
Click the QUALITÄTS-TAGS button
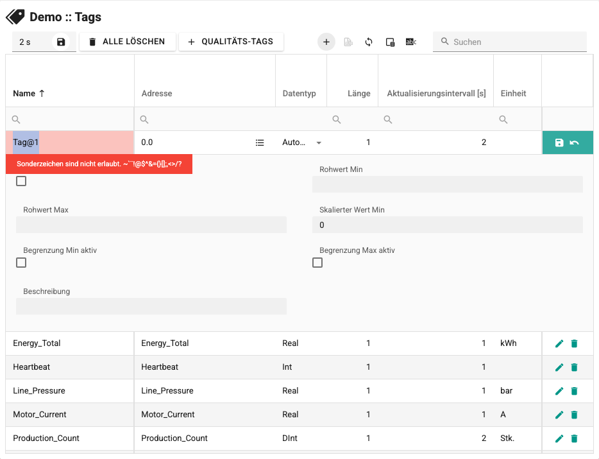[x=231, y=42]
